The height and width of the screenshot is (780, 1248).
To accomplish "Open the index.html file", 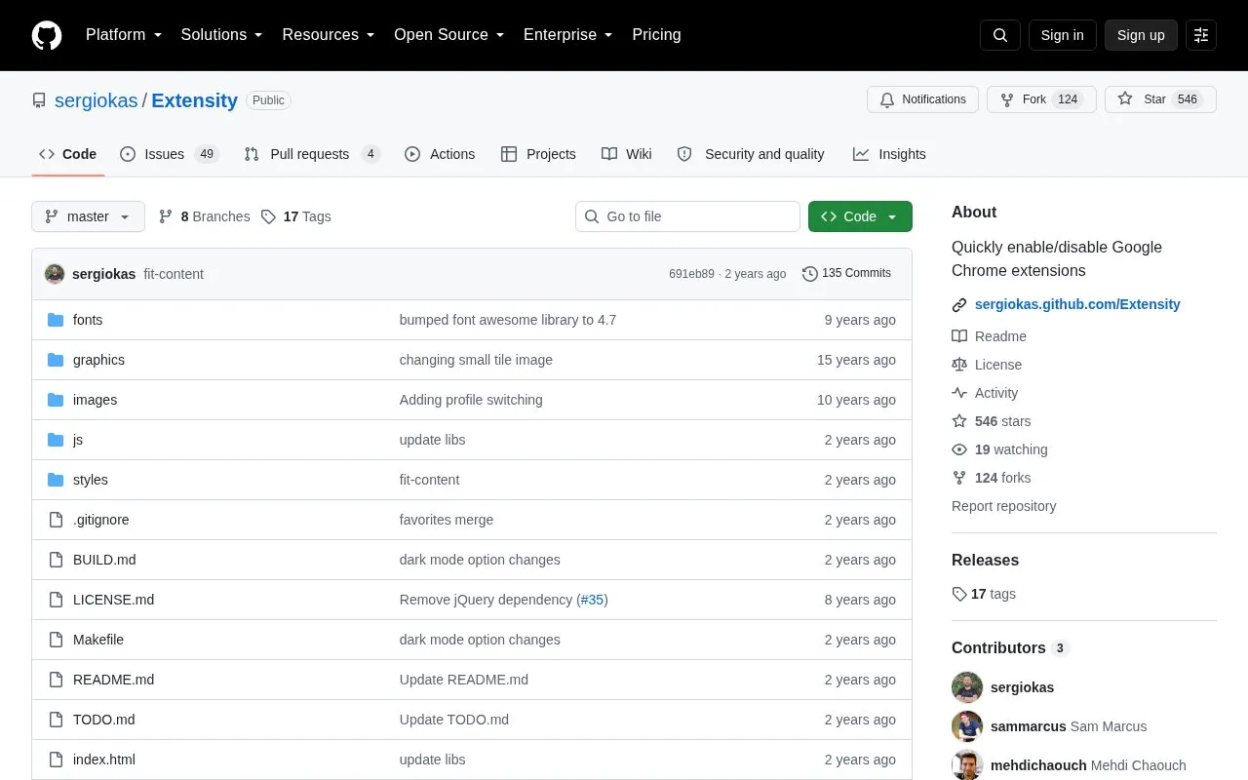I will coord(104,760).
